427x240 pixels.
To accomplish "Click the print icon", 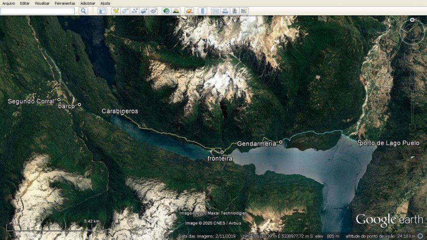I will coord(225,11).
